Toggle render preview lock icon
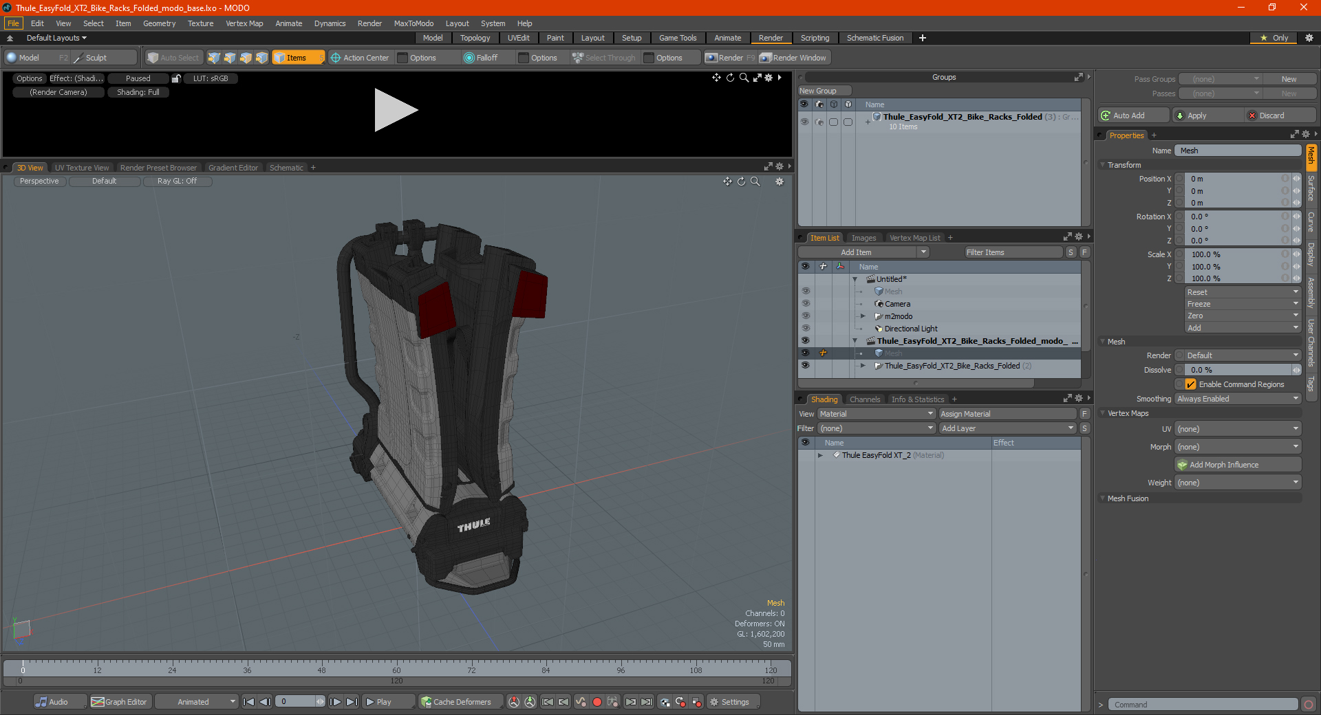Image resolution: width=1321 pixels, height=715 pixels. (176, 78)
